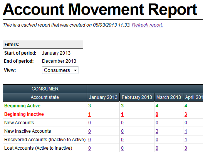This screenshot has width=203, height=152.
Task: Open Beginning Inactive value for January 2013
Action: (x=89, y=114)
